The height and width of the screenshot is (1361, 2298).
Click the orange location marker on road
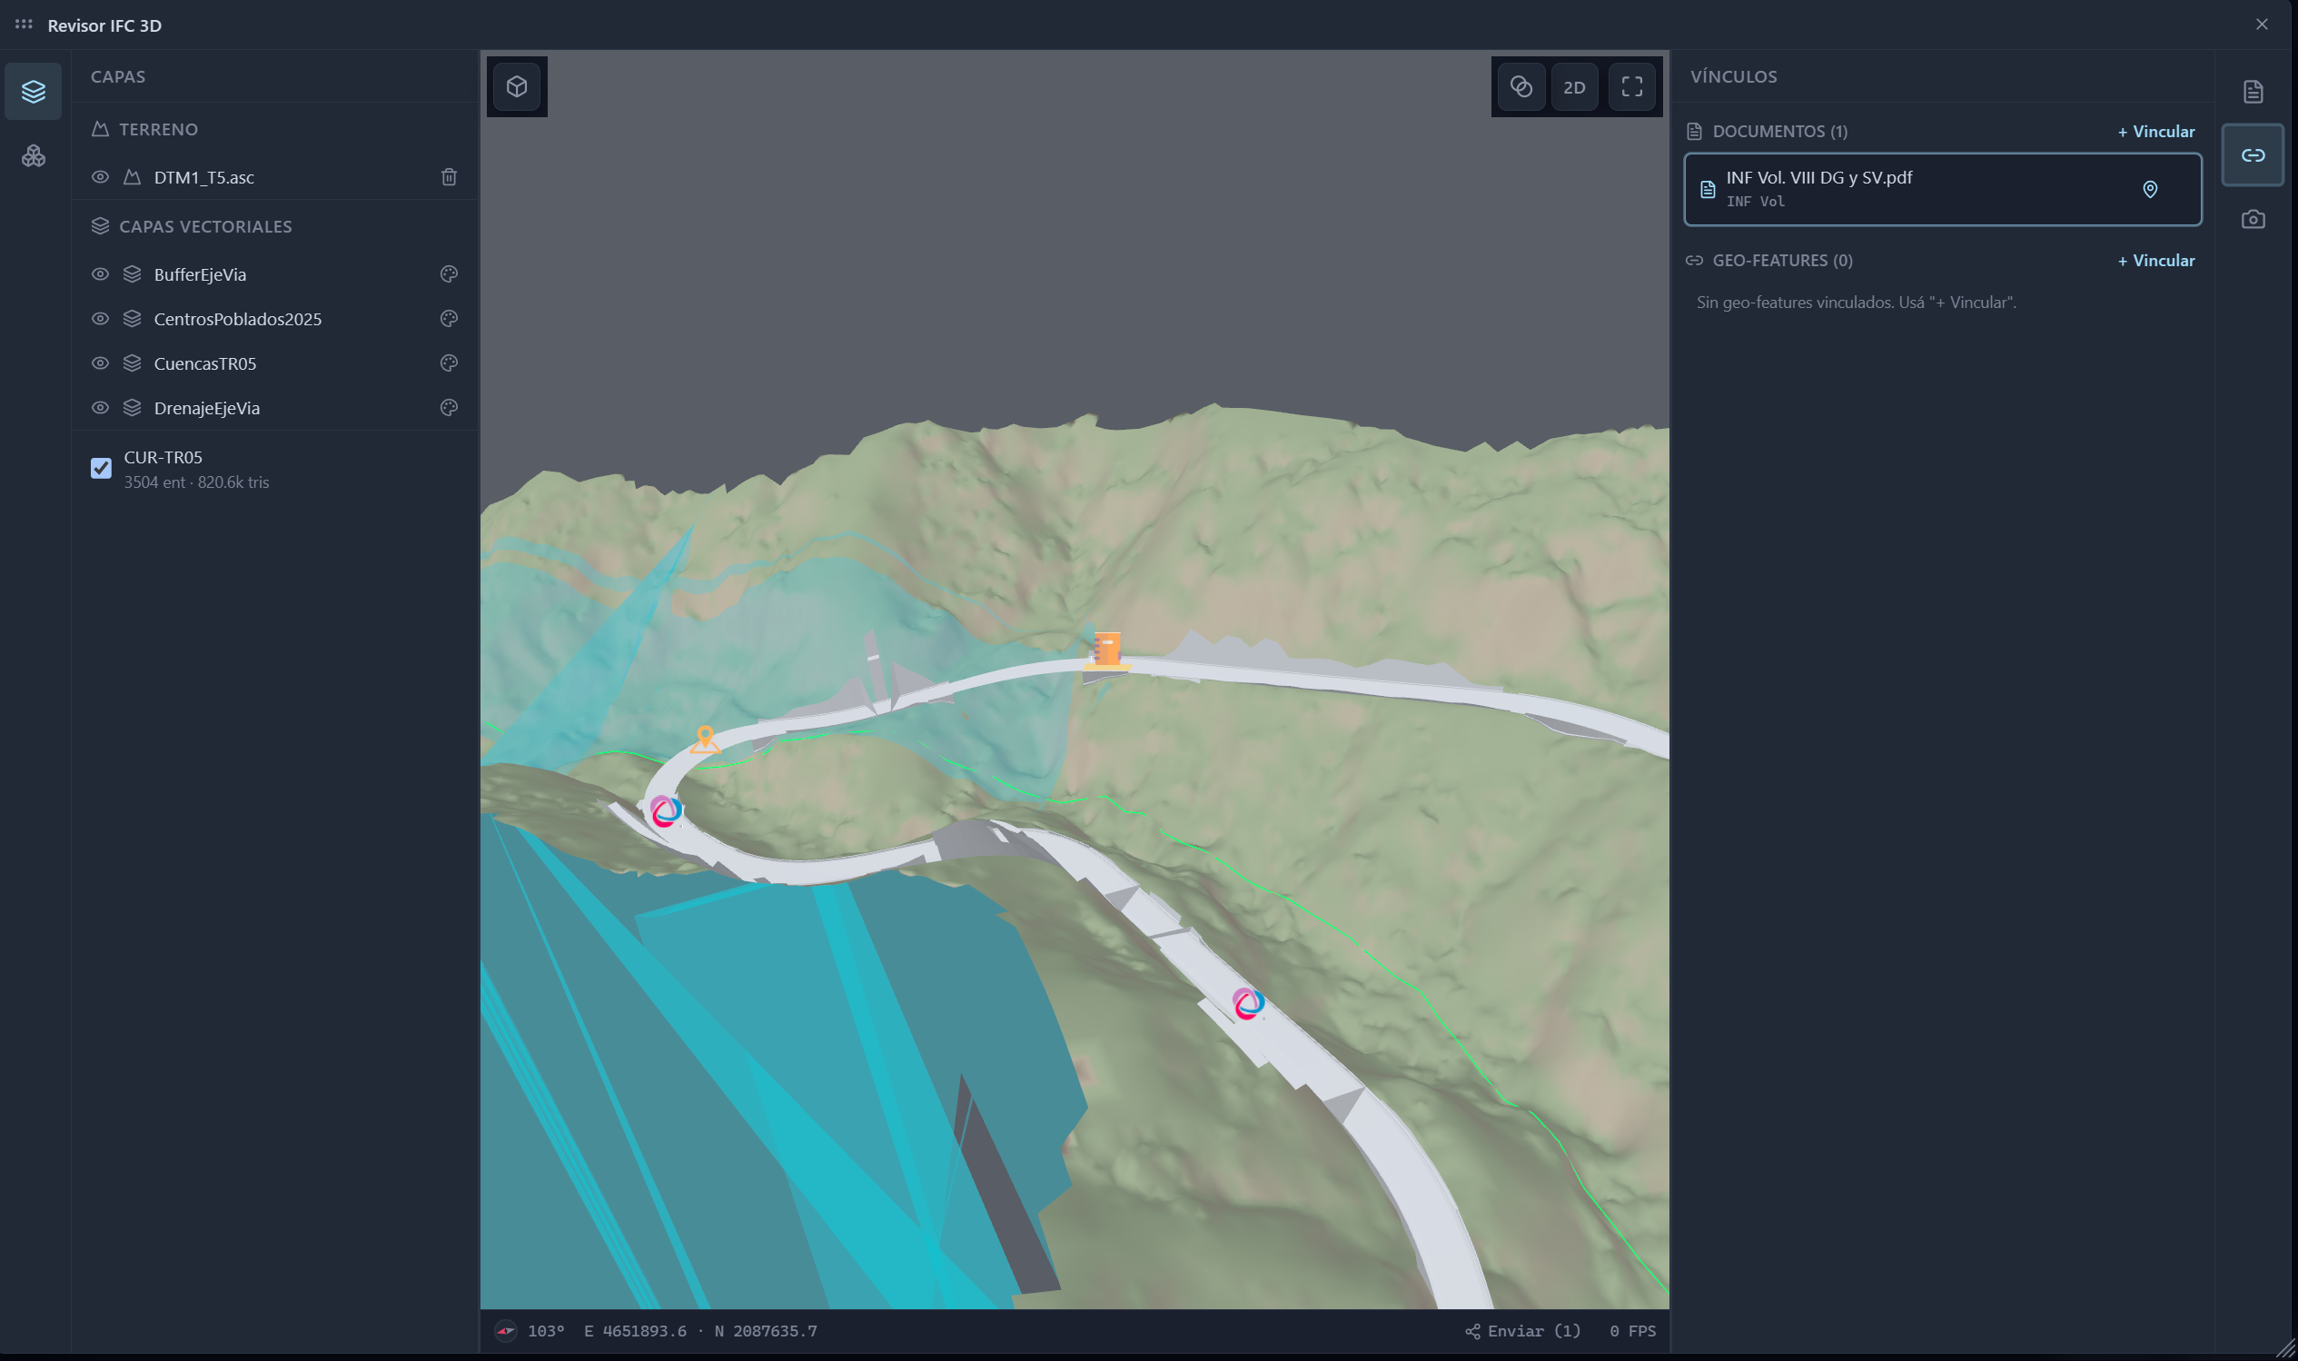coord(705,740)
